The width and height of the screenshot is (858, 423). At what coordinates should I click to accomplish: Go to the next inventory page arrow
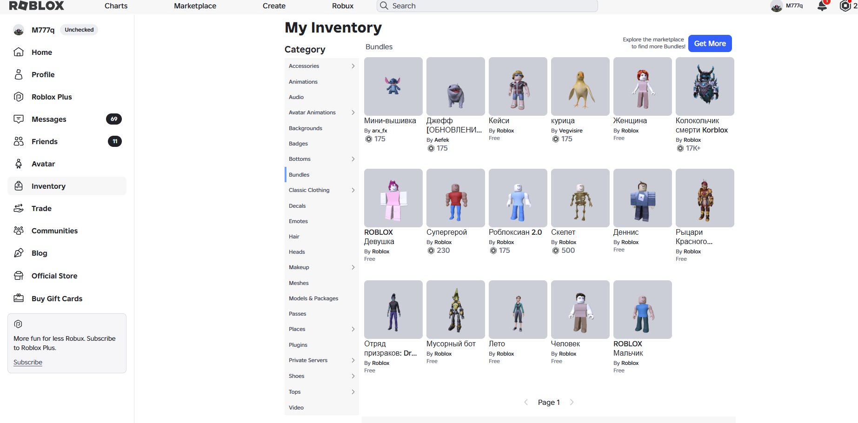tap(572, 402)
